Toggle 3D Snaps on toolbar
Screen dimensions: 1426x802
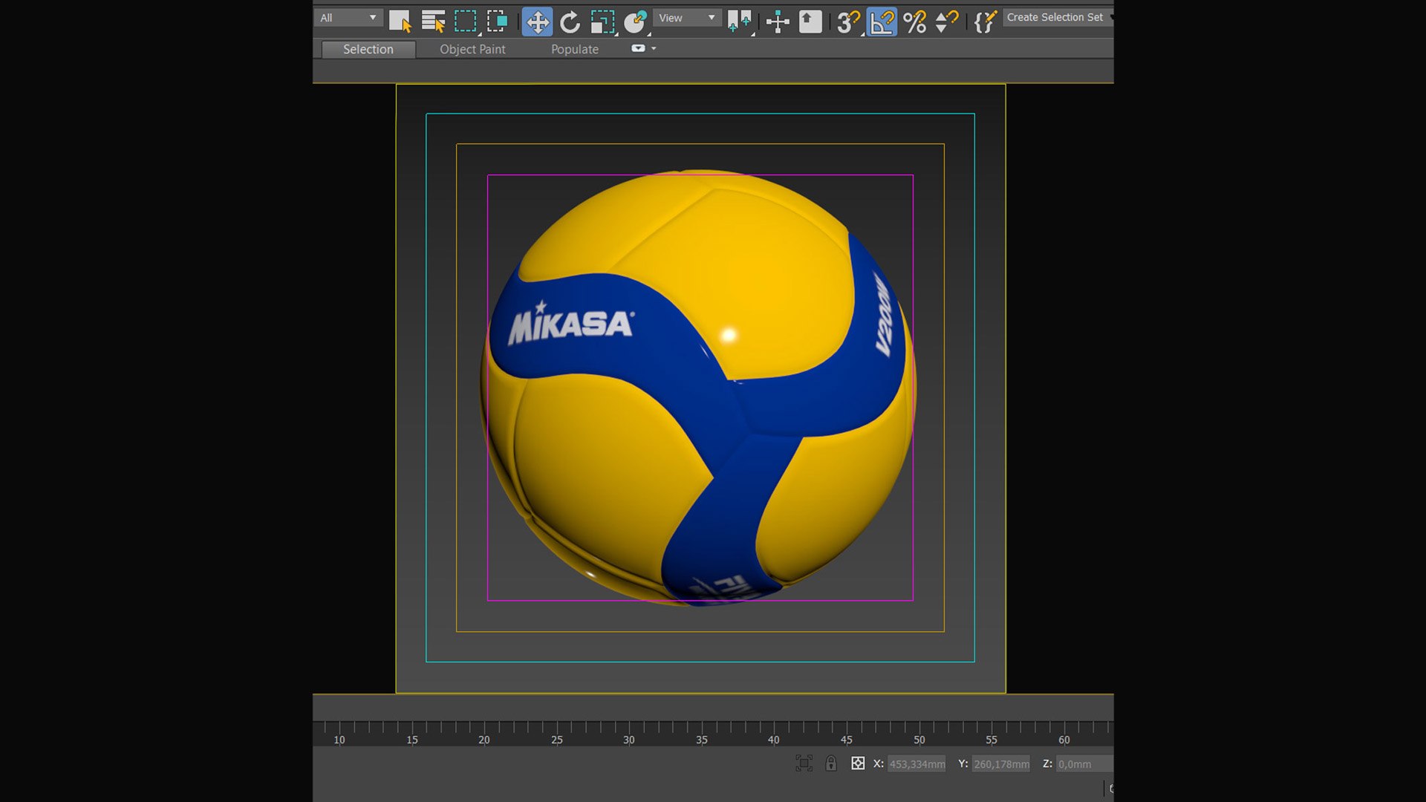tap(847, 22)
